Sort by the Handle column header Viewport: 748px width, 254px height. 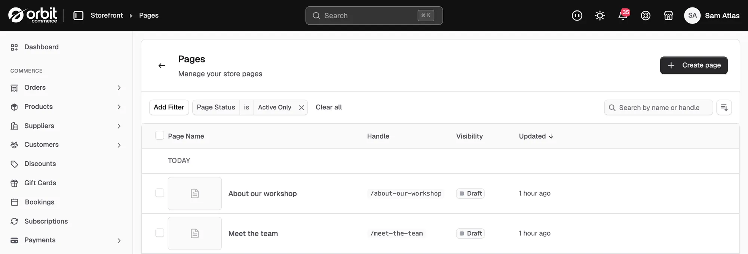378,136
